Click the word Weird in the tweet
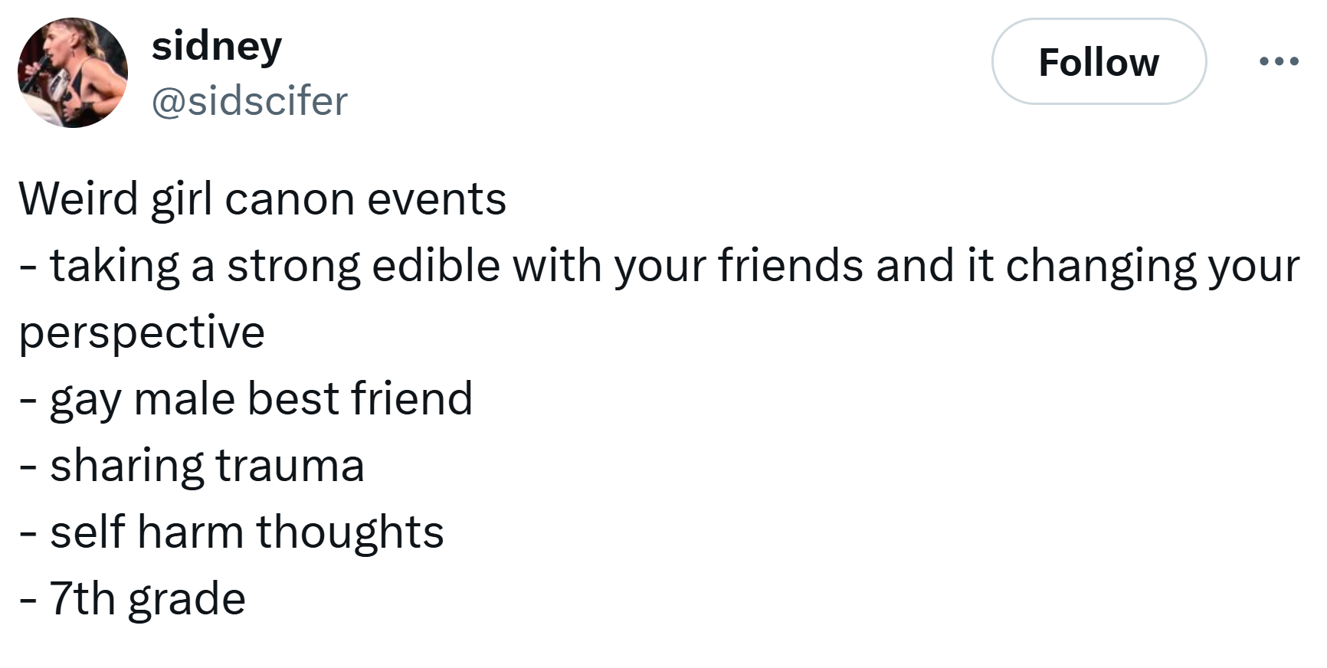The image size is (1327, 668). 80,199
